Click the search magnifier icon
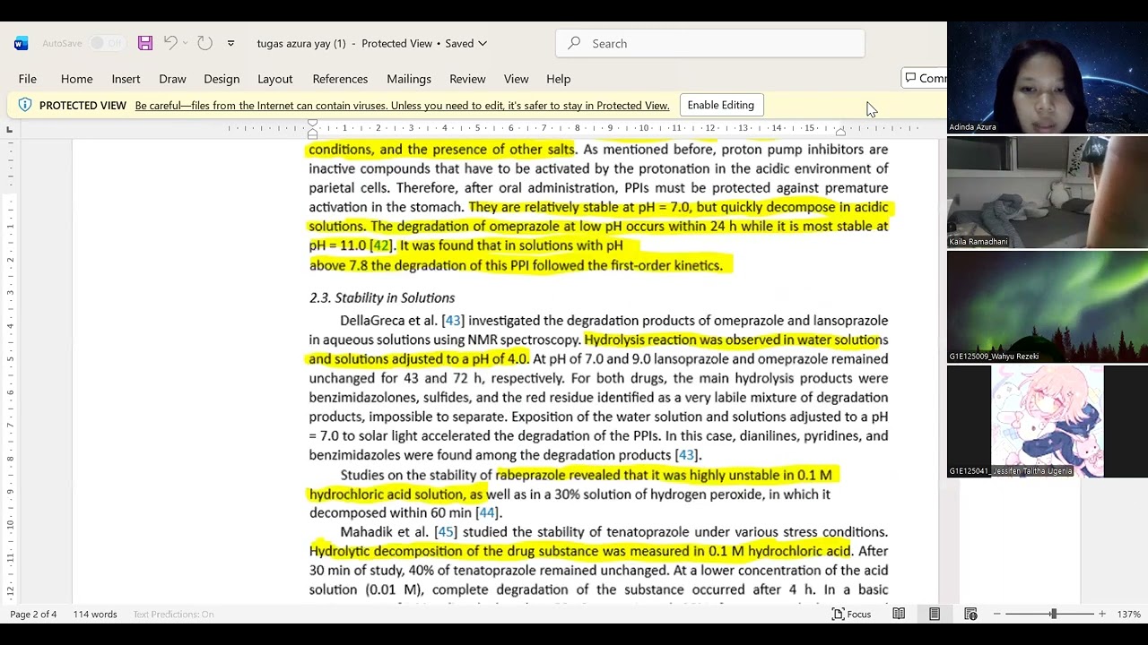The height and width of the screenshot is (645, 1148). 574,43
